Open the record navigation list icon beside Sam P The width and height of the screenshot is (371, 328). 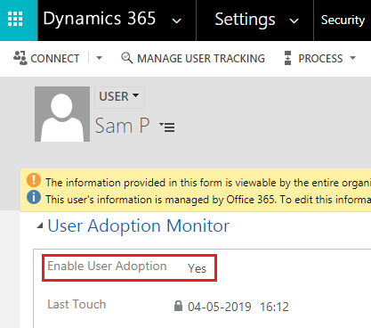pyautogui.click(x=167, y=127)
